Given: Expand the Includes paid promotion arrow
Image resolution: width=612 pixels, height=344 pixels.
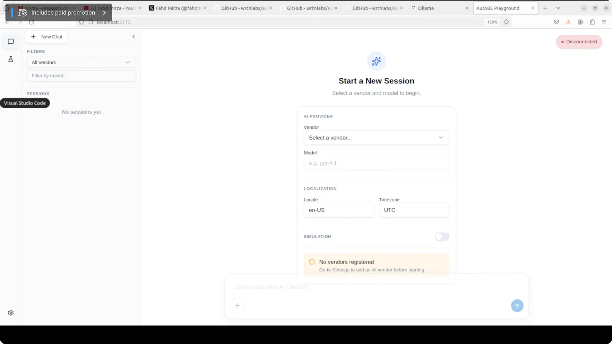Looking at the screenshot, I should pos(104,13).
